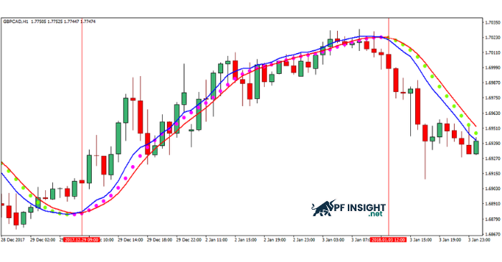Image resolution: width=502 pixels, height=262 pixels.
Task: Click the 29 Dec 14:00 time label
Action: tap(131, 240)
